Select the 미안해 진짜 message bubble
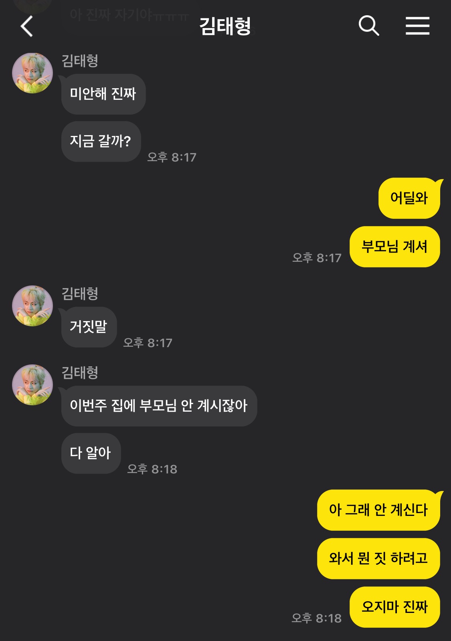The image size is (451, 641). (x=103, y=94)
